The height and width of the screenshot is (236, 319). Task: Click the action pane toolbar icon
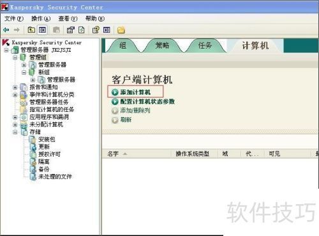(107, 30)
